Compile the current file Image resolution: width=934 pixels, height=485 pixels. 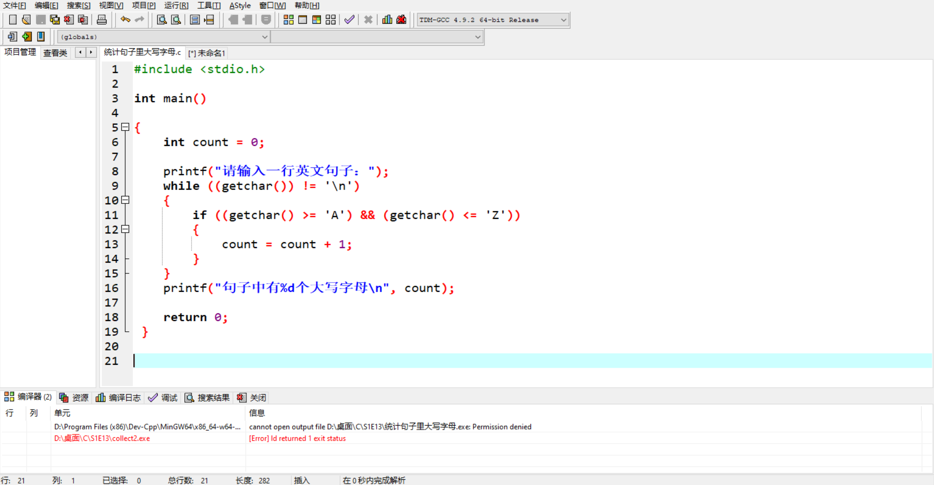click(288, 19)
